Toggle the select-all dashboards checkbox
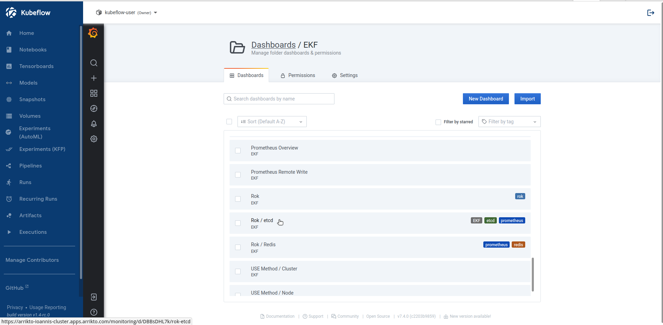The image size is (663, 325). click(229, 122)
